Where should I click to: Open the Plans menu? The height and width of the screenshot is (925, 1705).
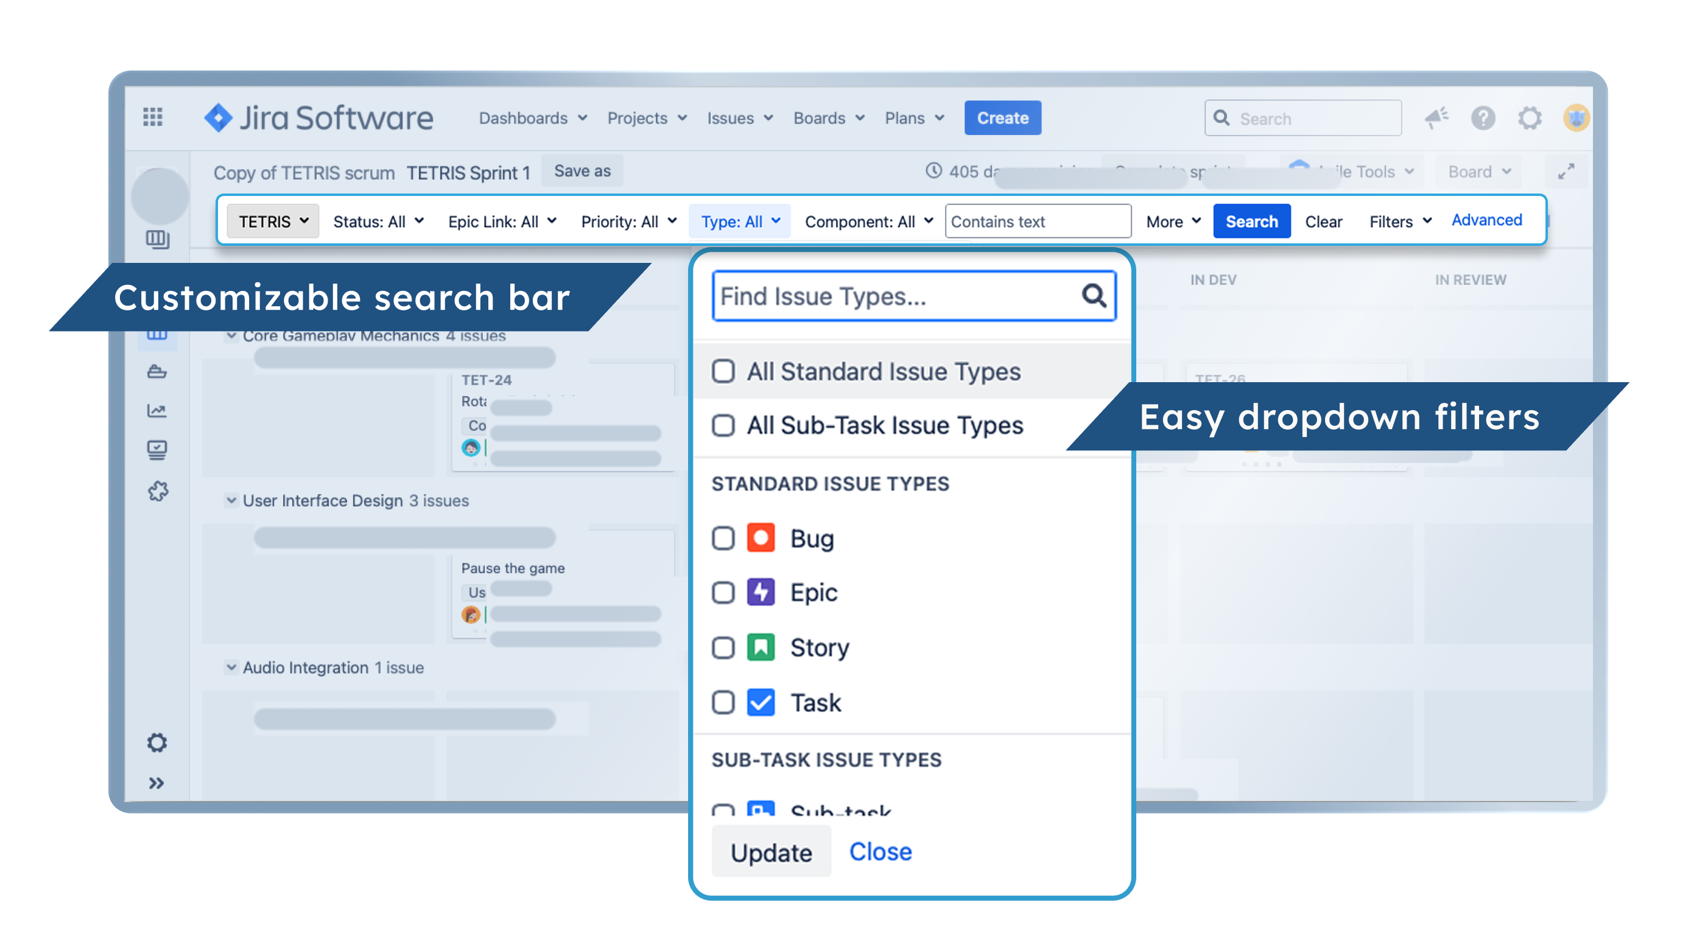click(914, 118)
